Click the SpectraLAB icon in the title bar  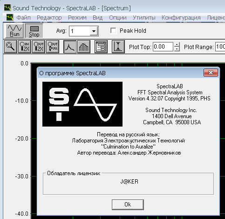(x=7, y=8)
